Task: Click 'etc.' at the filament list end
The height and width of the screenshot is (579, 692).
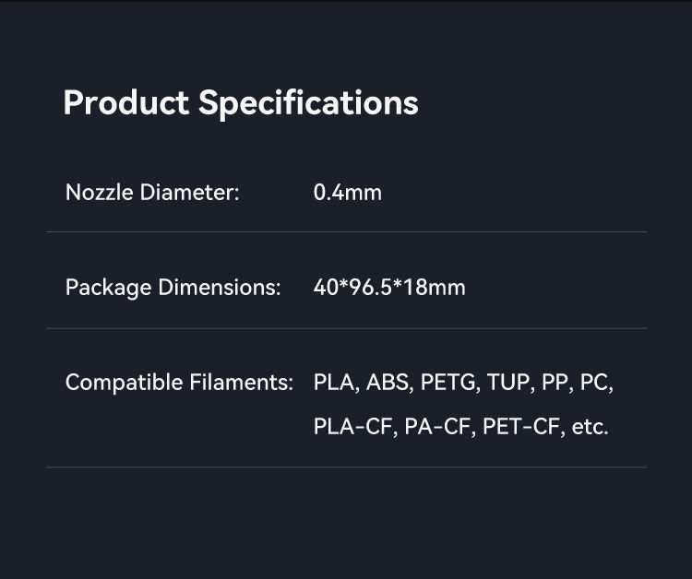Action: [x=591, y=428]
